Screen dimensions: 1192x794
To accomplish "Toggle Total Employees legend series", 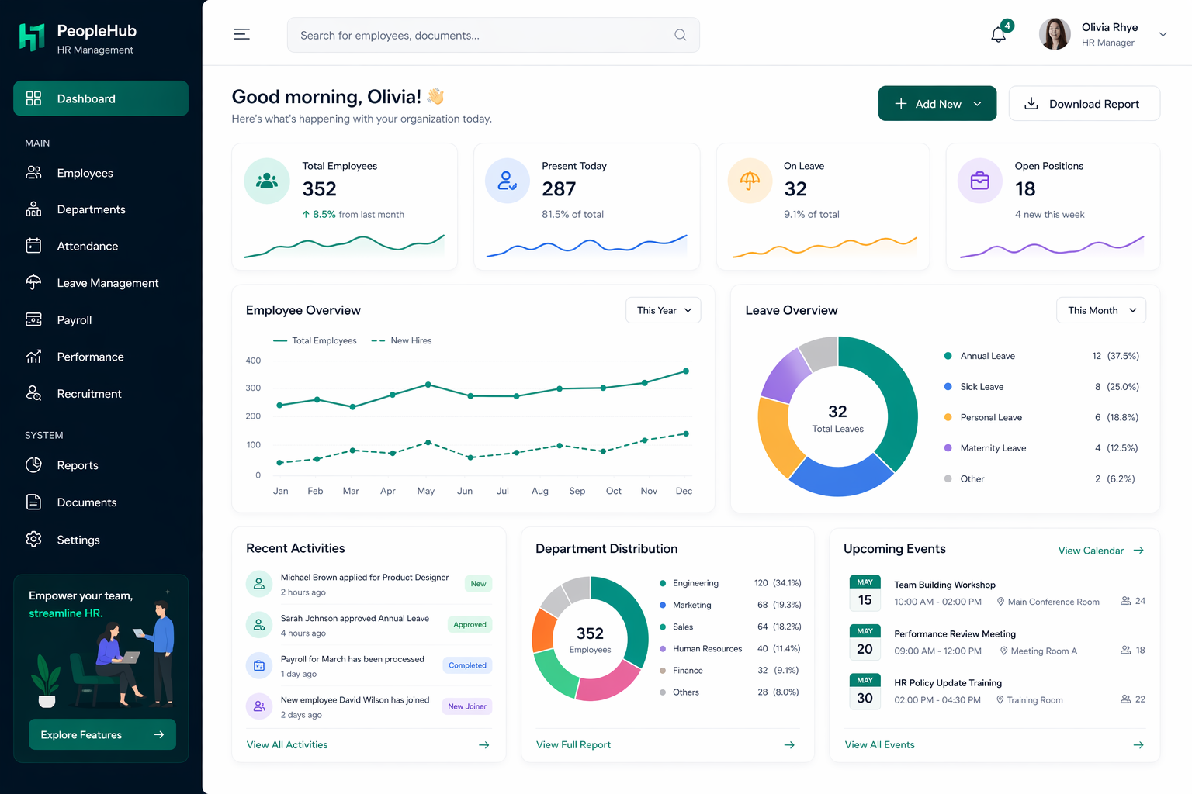I will click(x=315, y=340).
